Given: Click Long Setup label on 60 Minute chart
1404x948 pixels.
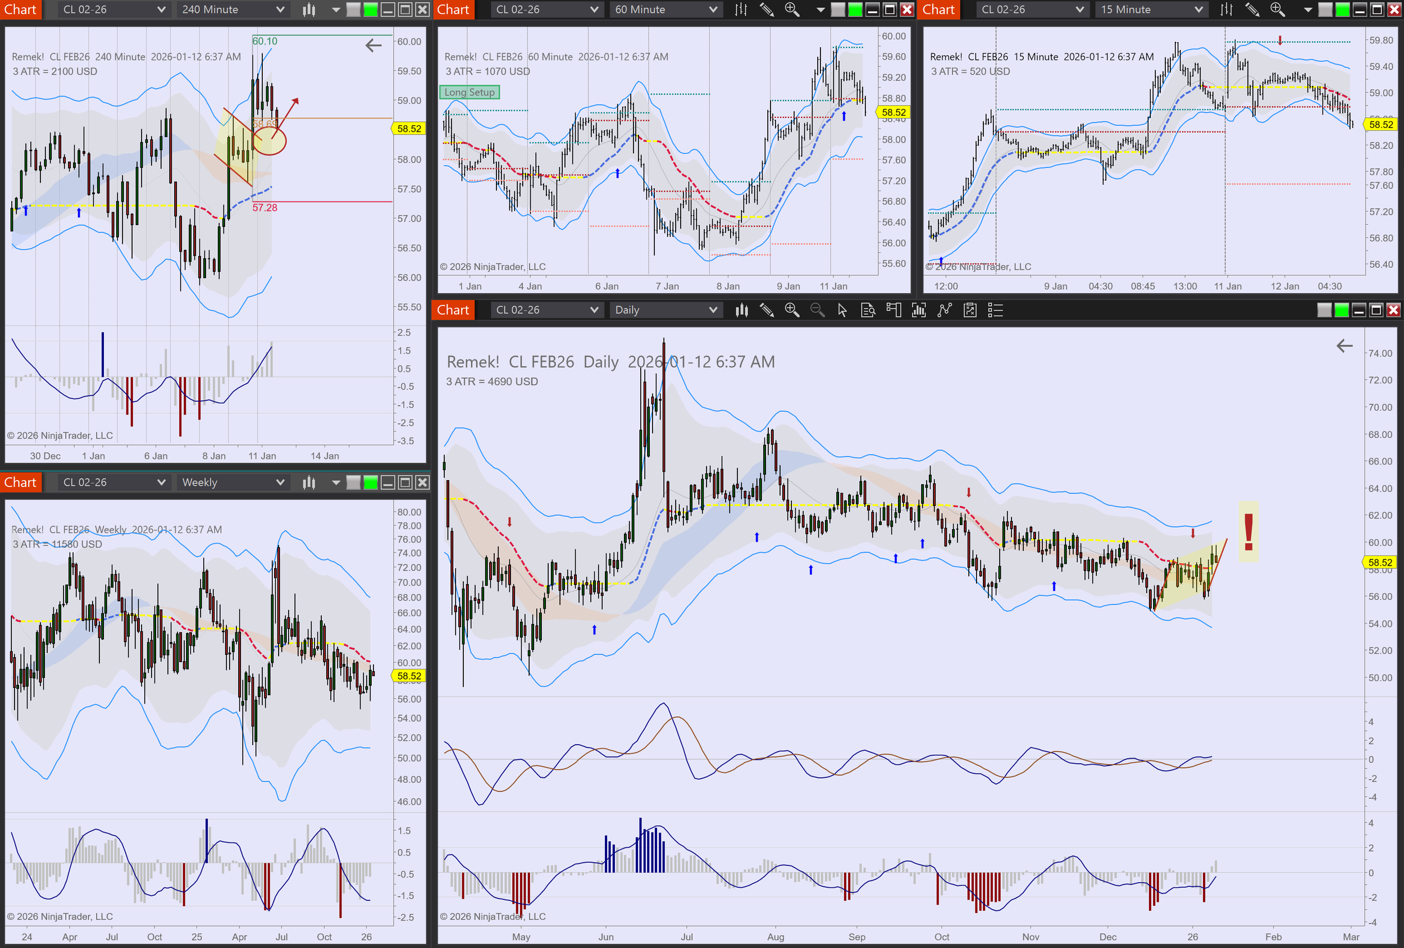Looking at the screenshot, I should 469,93.
